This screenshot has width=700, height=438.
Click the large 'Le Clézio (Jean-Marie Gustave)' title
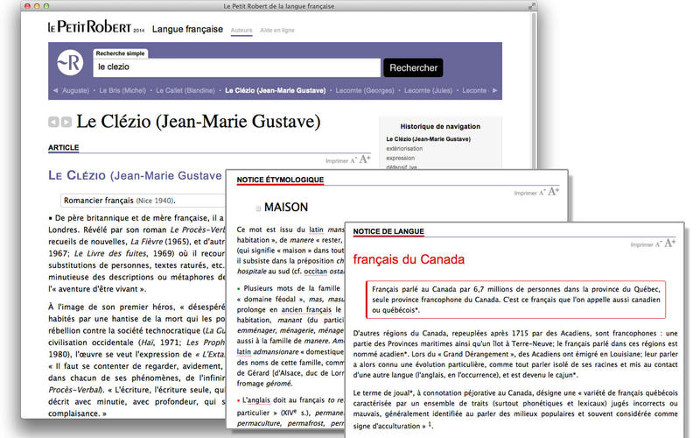point(199,122)
